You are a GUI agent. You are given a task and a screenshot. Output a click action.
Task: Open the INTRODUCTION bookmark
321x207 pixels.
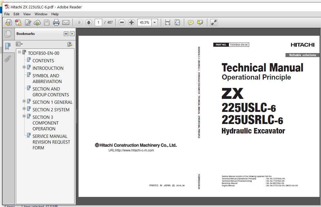[48, 68]
